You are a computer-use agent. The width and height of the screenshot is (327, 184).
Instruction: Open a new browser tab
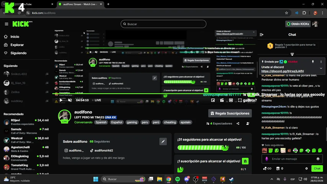[108, 4]
